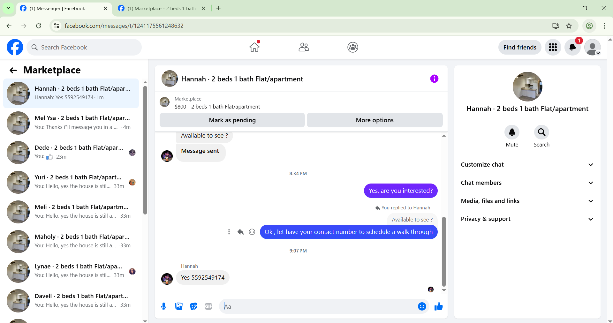
Task: Click the "Yes 5592549174" message bubble
Action: (x=203, y=278)
